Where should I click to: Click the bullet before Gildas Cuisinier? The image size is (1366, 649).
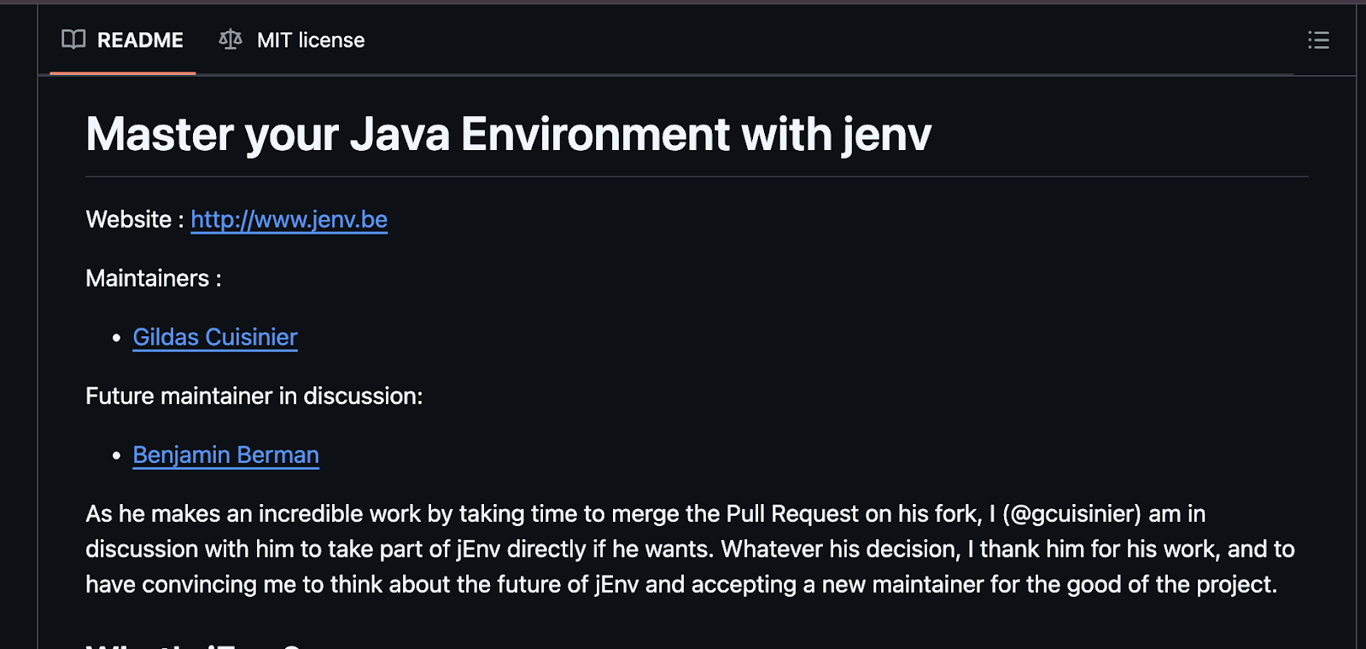coord(117,339)
